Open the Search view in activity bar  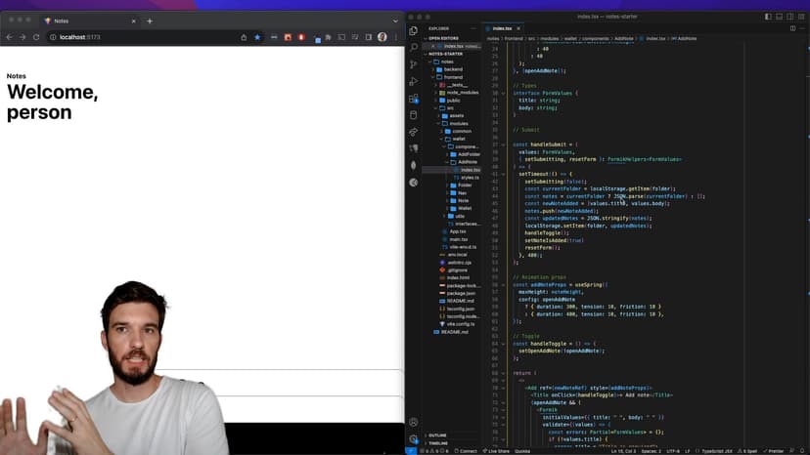pos(415,47)
